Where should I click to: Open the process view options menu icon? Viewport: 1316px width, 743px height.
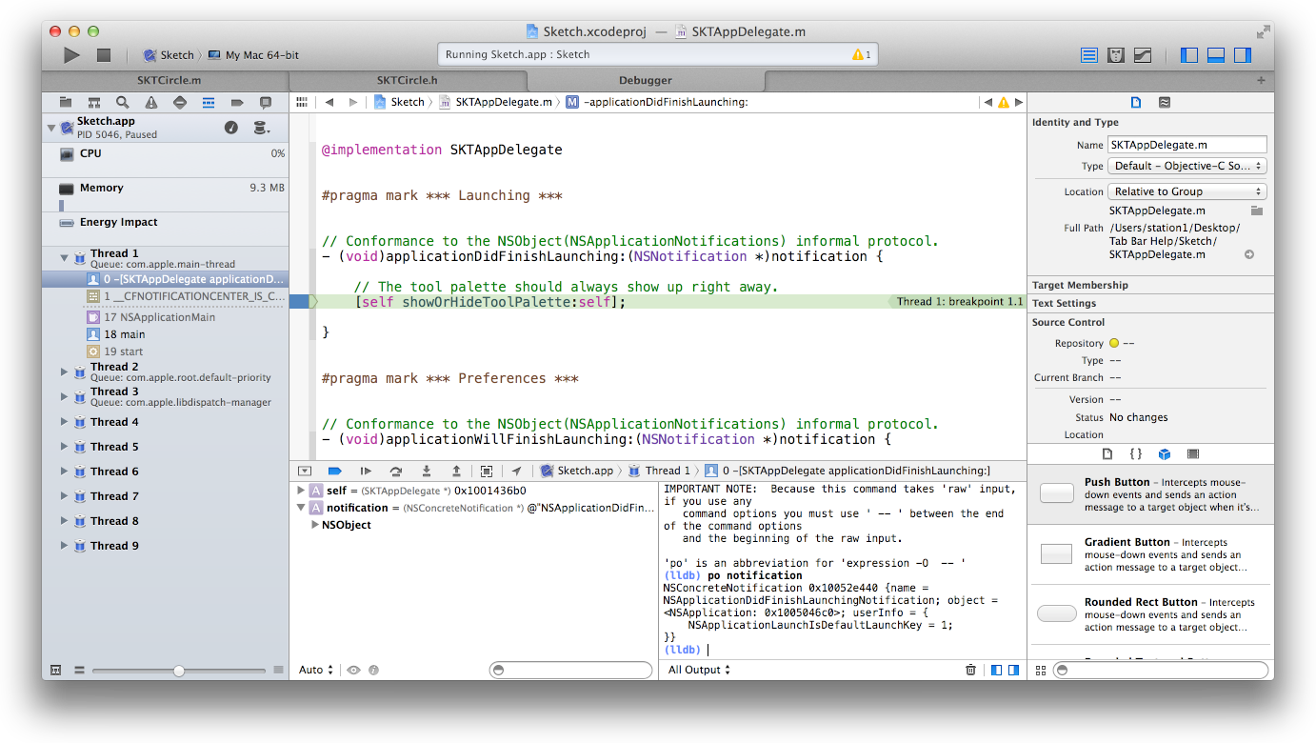[261, 128]
